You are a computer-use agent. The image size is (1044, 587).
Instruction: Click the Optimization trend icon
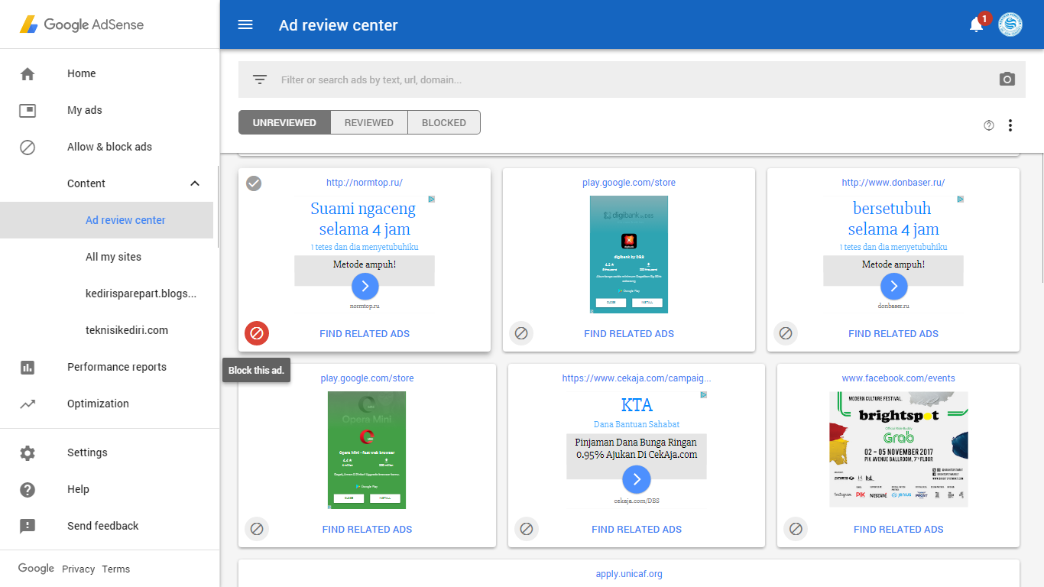(x=28, y=404)
